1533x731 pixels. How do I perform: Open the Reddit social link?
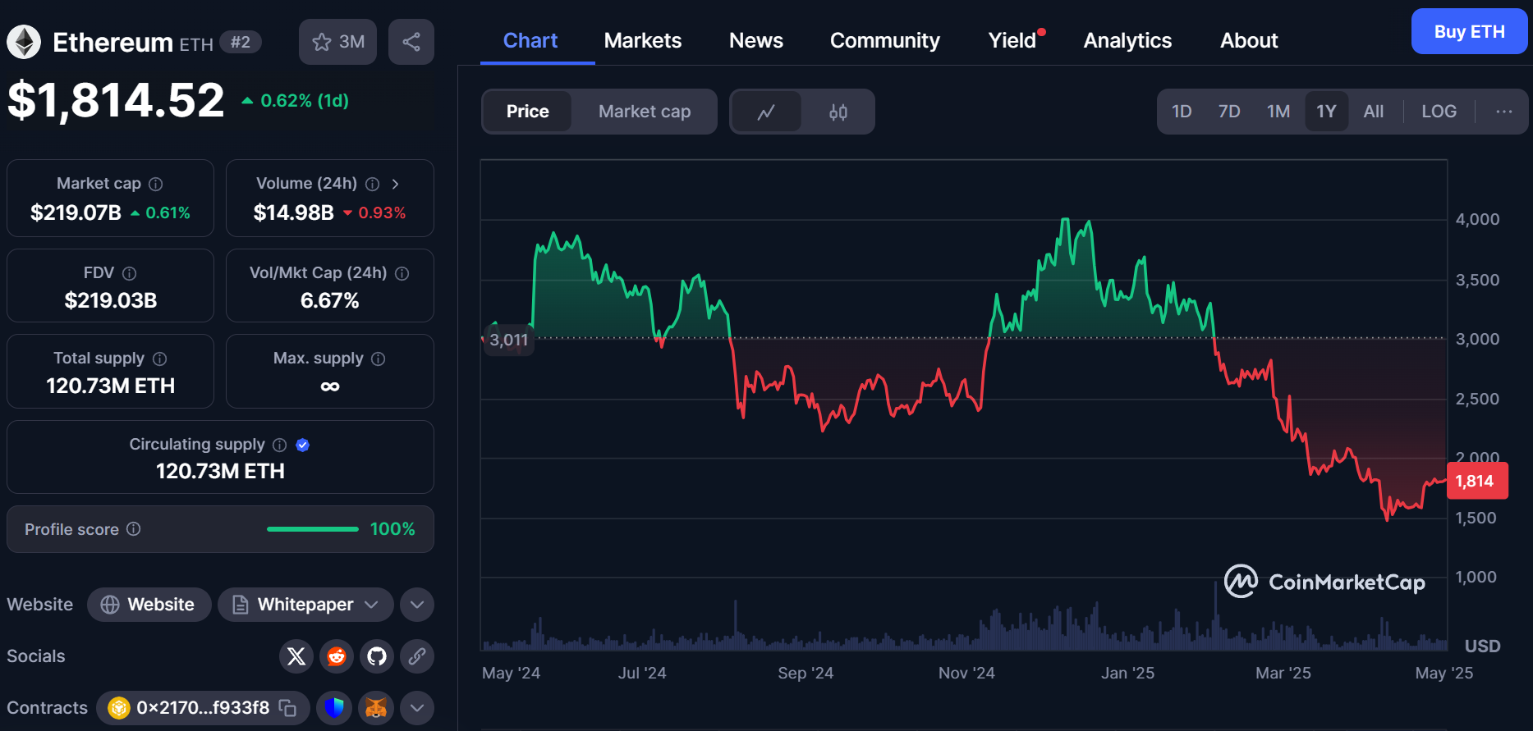coord(337,656)
